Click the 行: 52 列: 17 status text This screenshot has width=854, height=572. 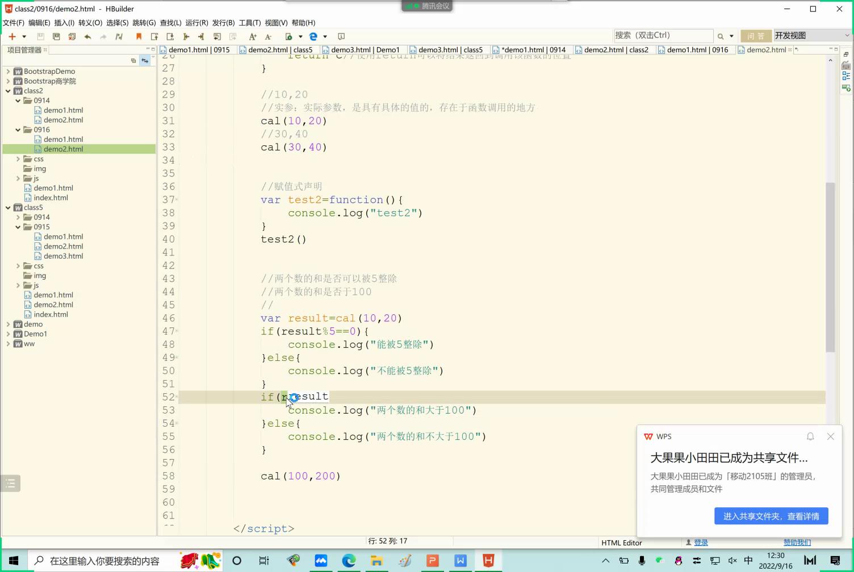coord(388,541)
